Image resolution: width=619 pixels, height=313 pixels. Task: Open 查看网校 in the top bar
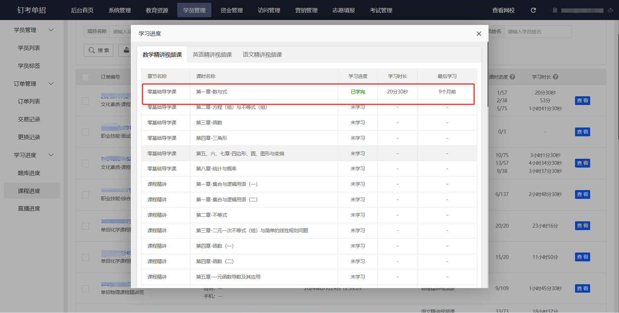(503, 10)
